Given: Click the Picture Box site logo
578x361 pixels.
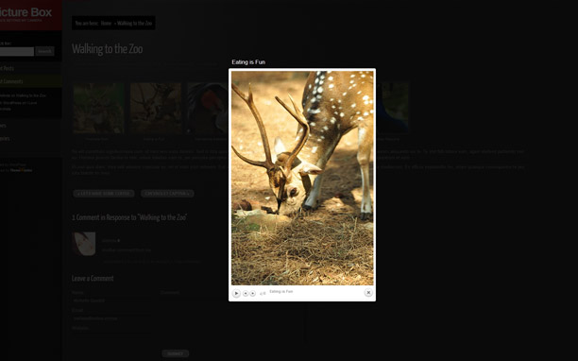Looking at the screenshot, I should click(25, 15).
